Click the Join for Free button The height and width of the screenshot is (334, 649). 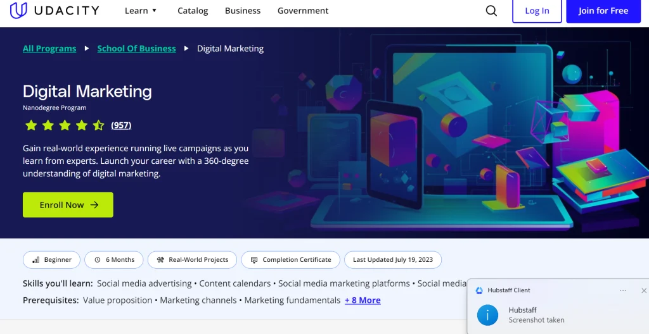(603, 11)
